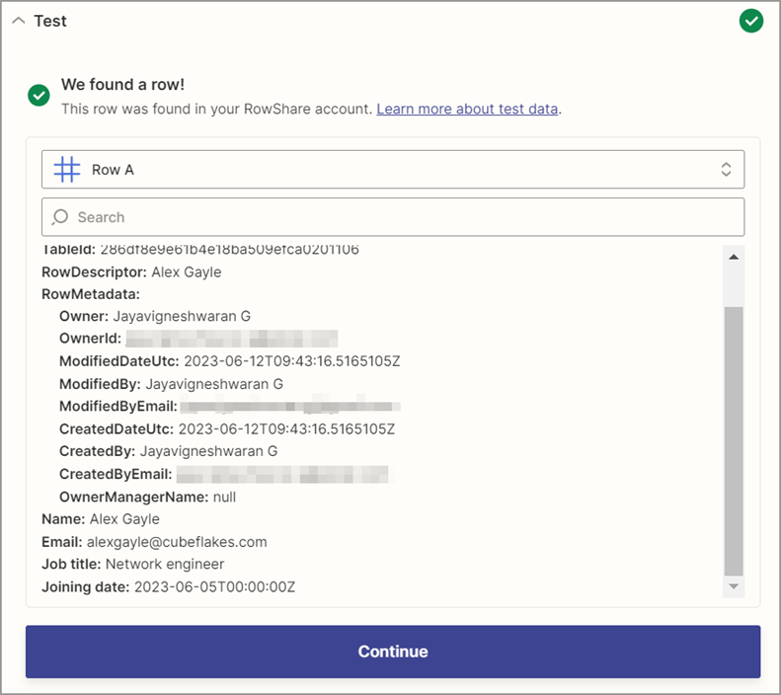781x695 pixels.
Task: Select the Job title Network engineer row
Action: (132, 565)
